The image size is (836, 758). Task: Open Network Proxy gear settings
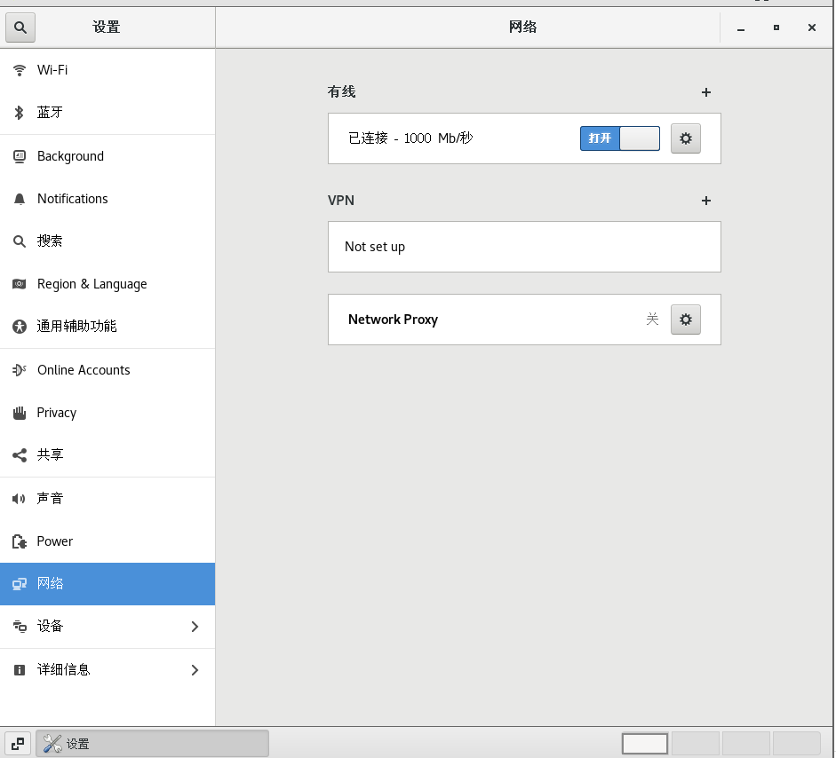click(x=686, y=320)
